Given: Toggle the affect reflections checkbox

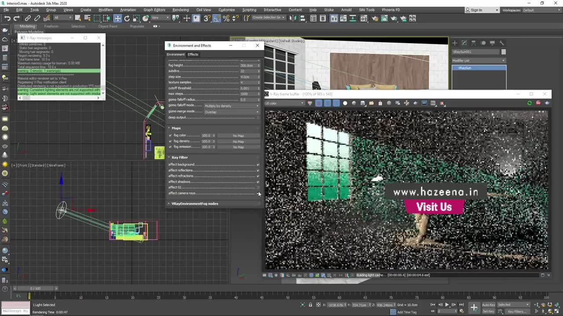Looking at the screenshot, I should pos(258,170).
